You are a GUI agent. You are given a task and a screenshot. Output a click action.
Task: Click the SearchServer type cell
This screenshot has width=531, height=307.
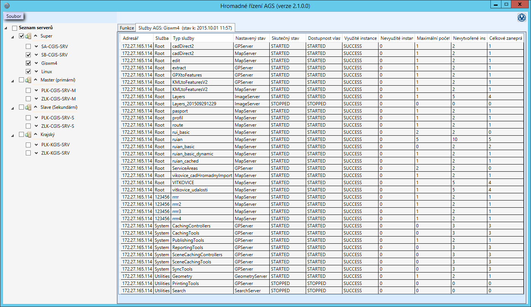(251, 291)
